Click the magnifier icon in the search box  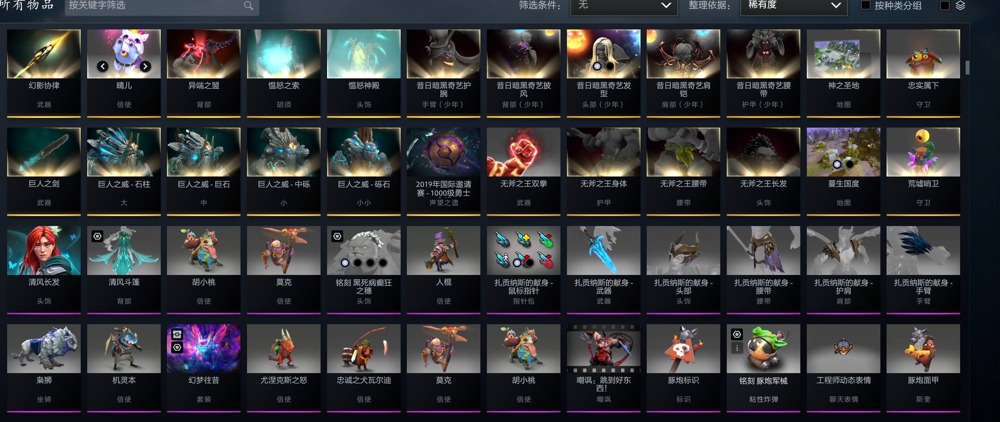click(x=248, y=6)
